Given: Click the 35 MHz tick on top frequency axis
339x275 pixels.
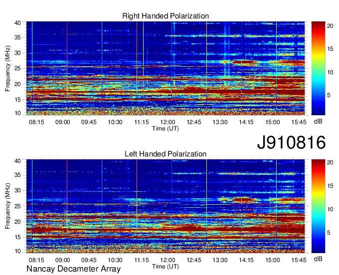Looking at the screenshot, I should [17, 37].
